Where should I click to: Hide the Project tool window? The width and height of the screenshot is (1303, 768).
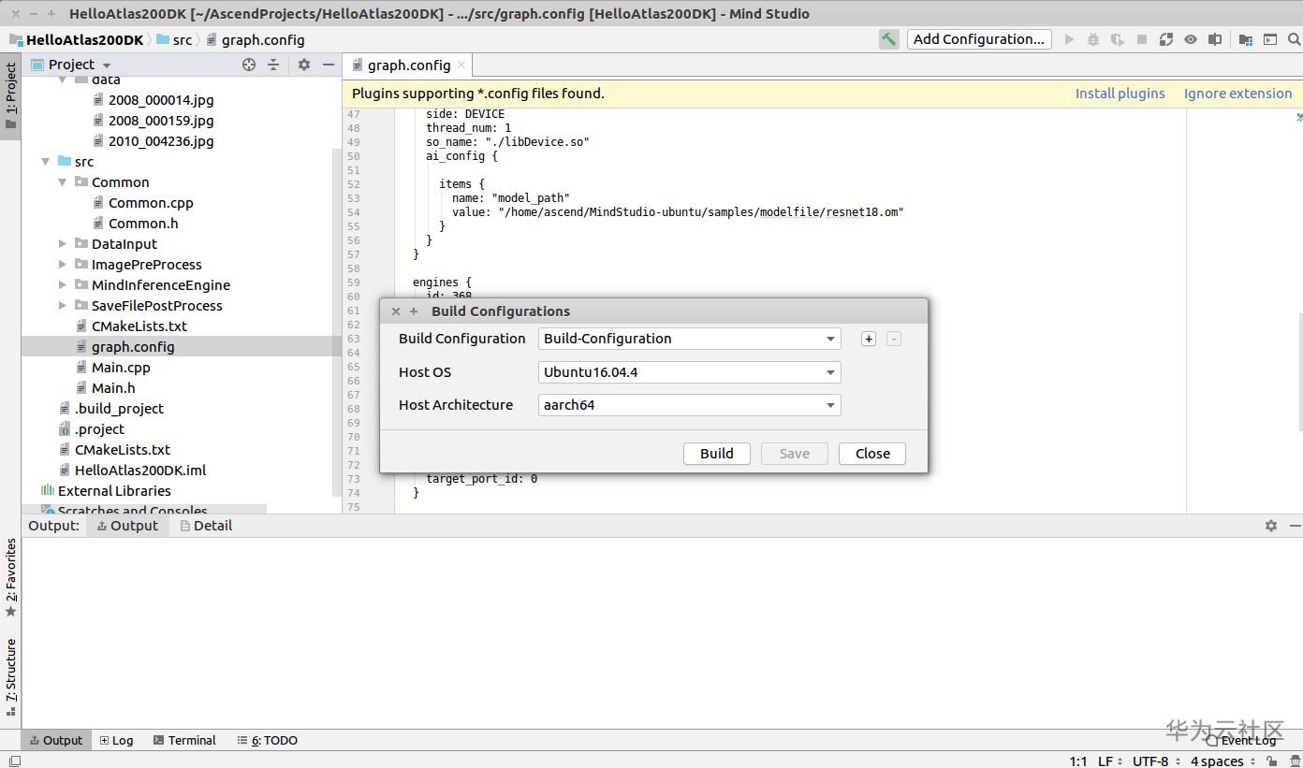tap(329, 65)
